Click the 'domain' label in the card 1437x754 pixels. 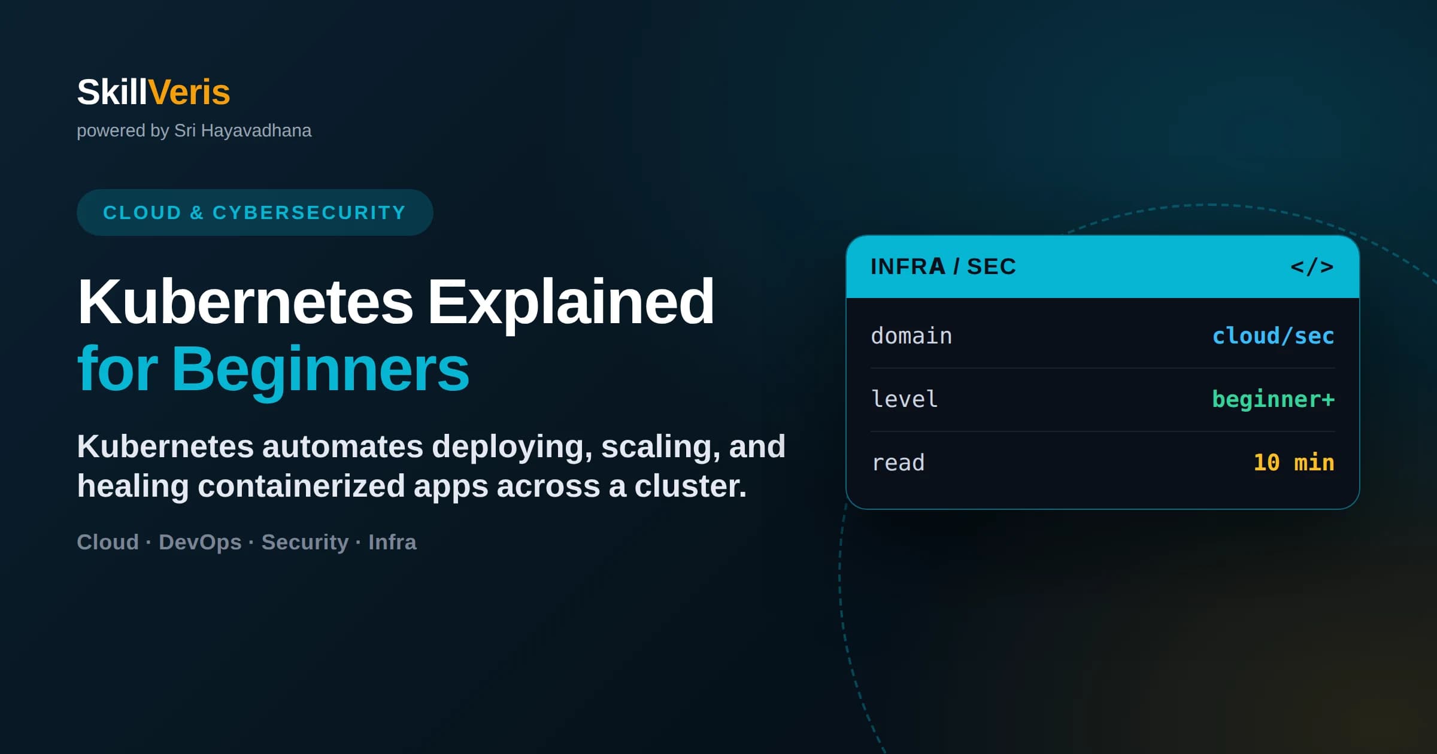pos(911,336)
